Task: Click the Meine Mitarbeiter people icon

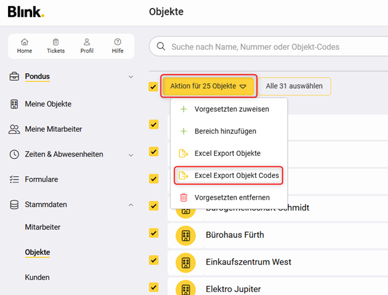Action: click(14, 129)
